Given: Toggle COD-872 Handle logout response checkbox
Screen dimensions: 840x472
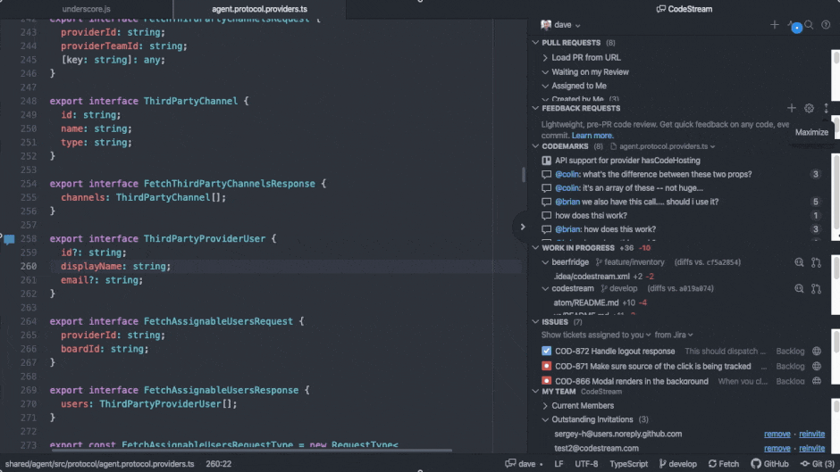Looking at the screenshot, I should tap(546, 351).
